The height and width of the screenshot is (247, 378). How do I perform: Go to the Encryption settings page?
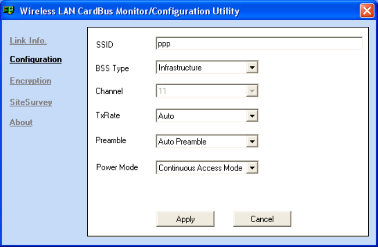[30, 81]
